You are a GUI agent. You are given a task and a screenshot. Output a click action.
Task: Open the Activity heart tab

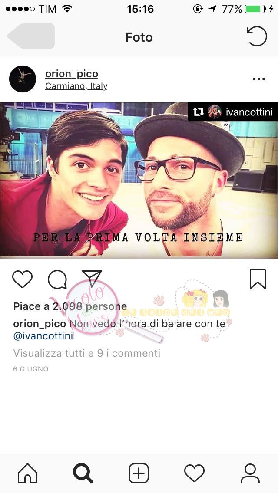coord(194,473)
